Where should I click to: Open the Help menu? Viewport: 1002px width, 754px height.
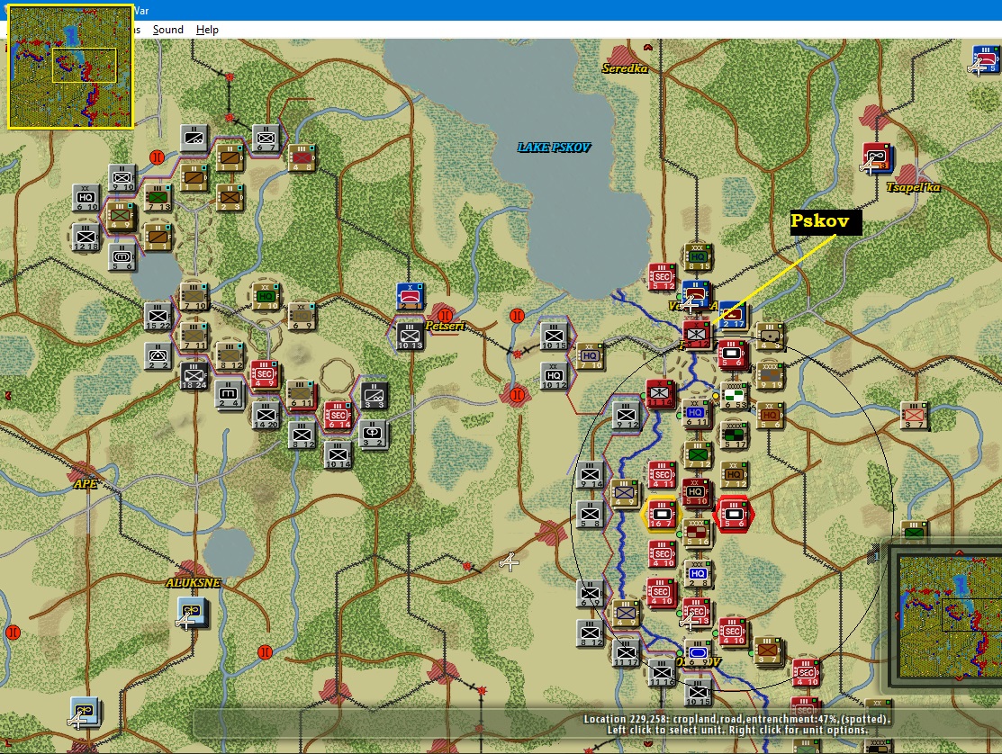click(207, 30)
